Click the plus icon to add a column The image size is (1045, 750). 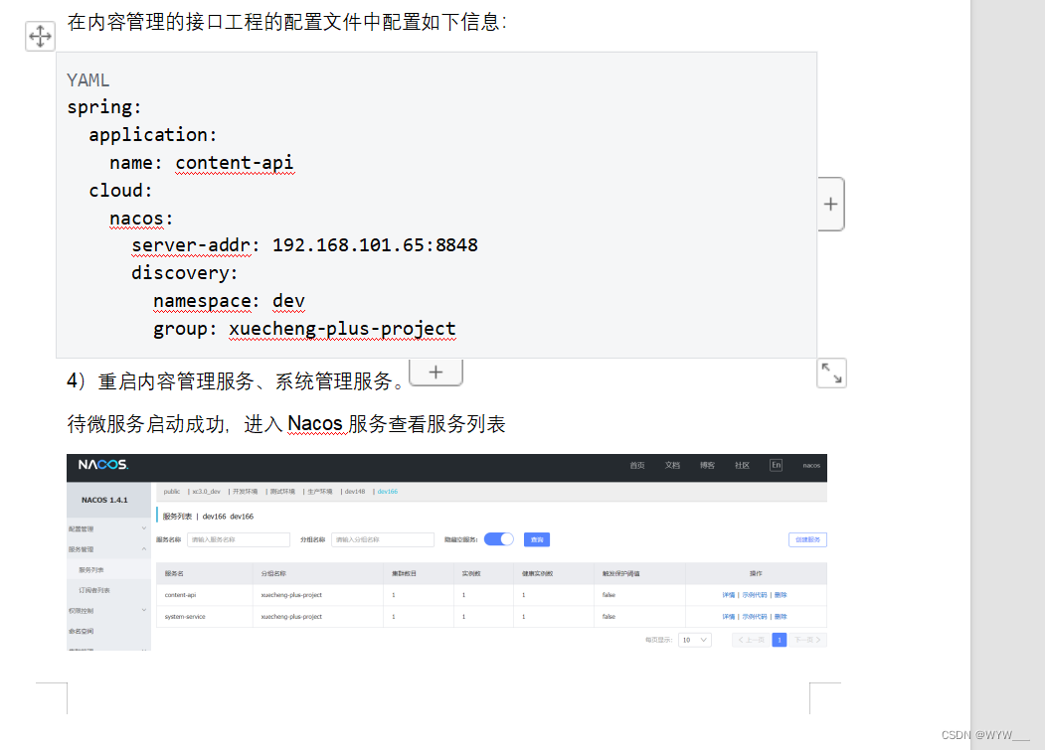pos(830,204)
